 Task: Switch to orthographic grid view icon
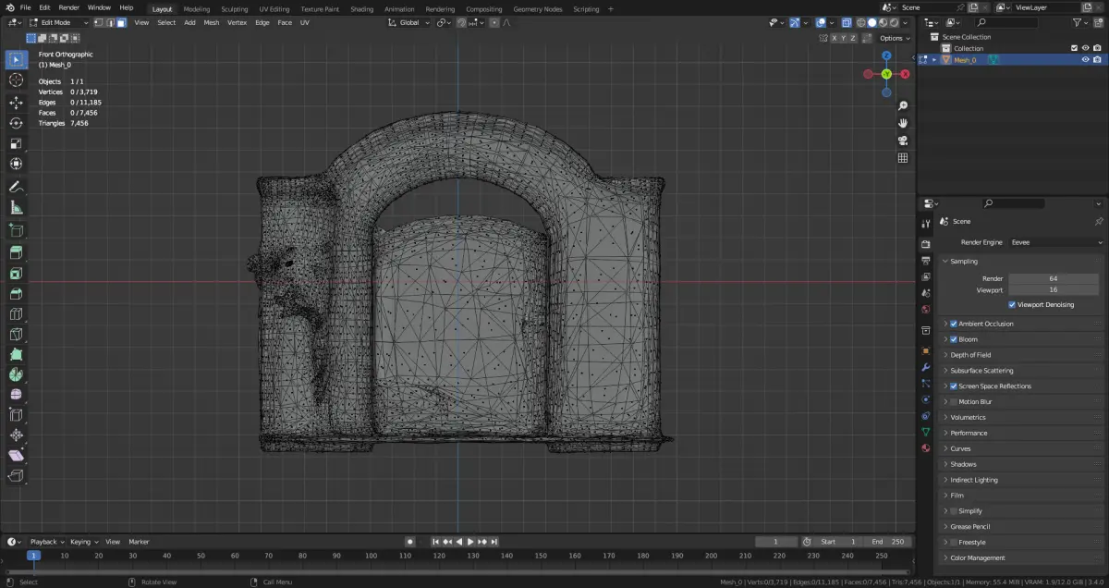tap(903, 158)
